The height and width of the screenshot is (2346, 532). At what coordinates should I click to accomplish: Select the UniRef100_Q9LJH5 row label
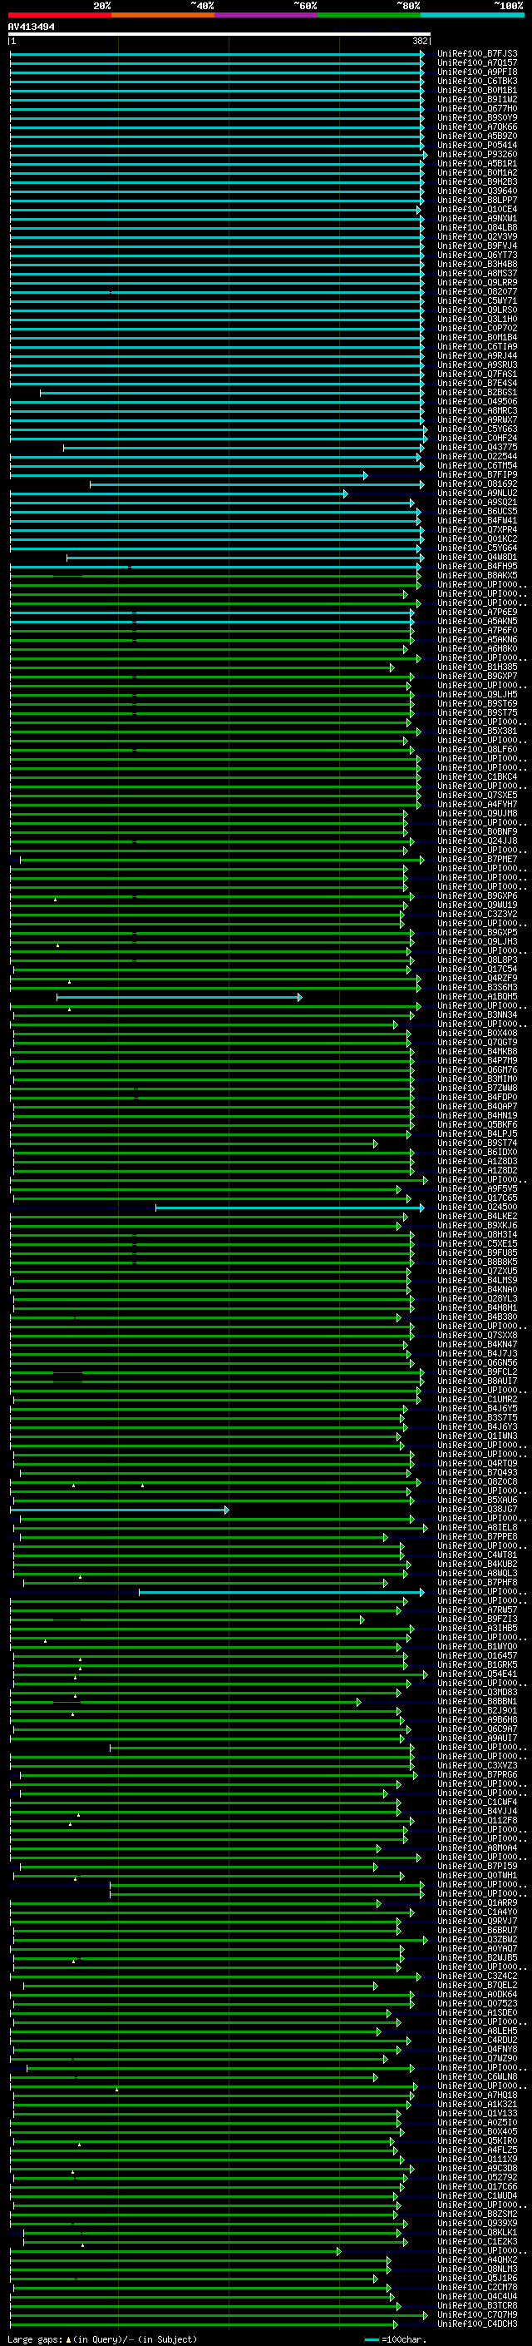pyautogui.click(x=477, y=694)
